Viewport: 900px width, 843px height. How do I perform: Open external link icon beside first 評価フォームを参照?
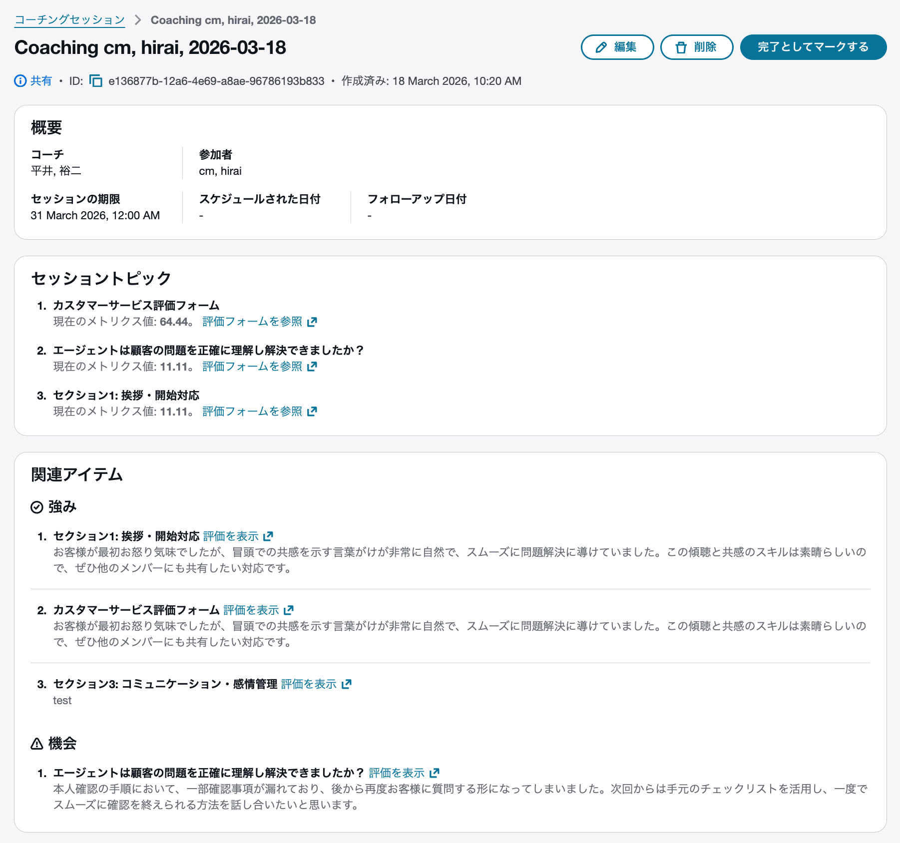(x=312, y=322)
